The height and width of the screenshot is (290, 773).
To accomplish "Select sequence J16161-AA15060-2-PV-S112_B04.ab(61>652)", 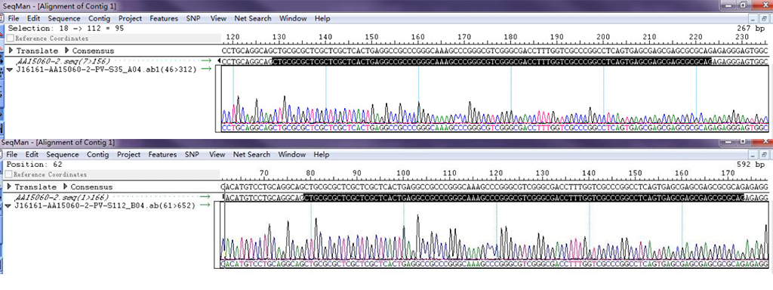I will click(x=106, y=205).
